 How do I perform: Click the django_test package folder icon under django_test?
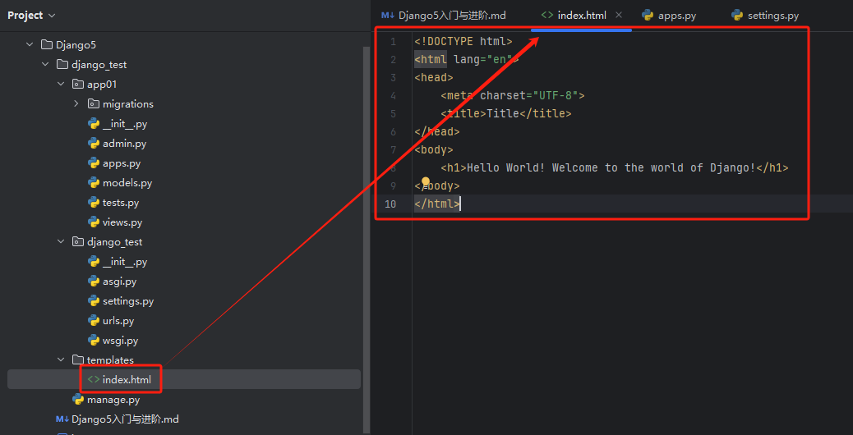pos(78,242)
